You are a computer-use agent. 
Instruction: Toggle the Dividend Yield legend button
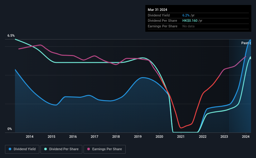tap(22, 149)
